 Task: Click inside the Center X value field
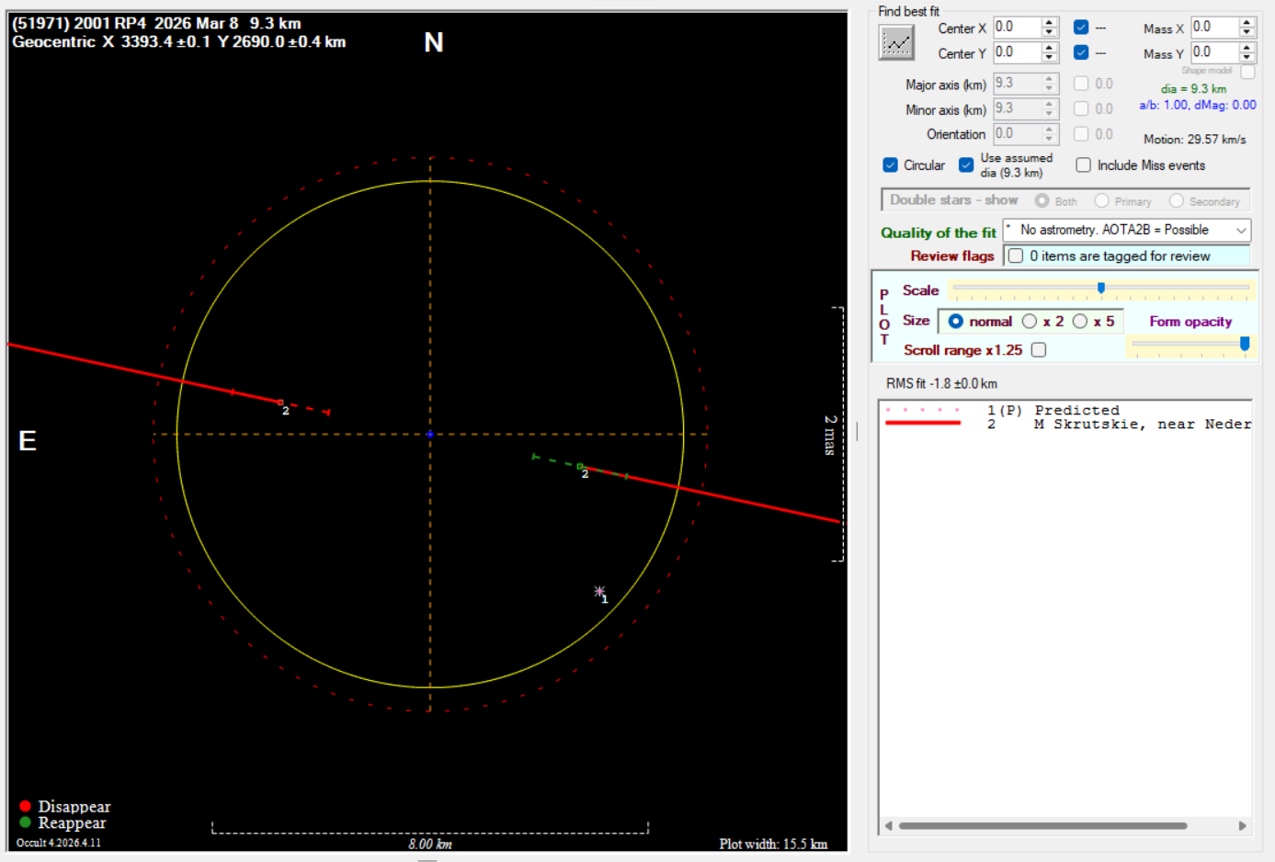coord(1016,28)
